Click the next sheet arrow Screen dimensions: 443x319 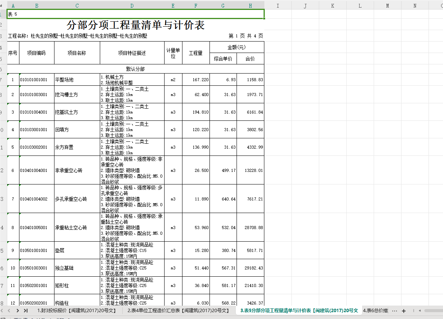point(18,311)
